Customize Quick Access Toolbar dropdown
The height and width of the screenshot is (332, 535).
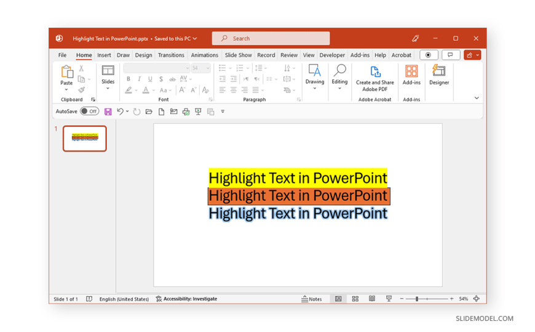(x=223, y=111)
